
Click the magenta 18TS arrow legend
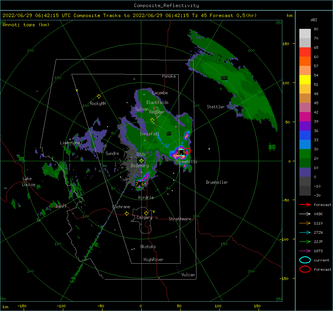[x=305, y=251]
